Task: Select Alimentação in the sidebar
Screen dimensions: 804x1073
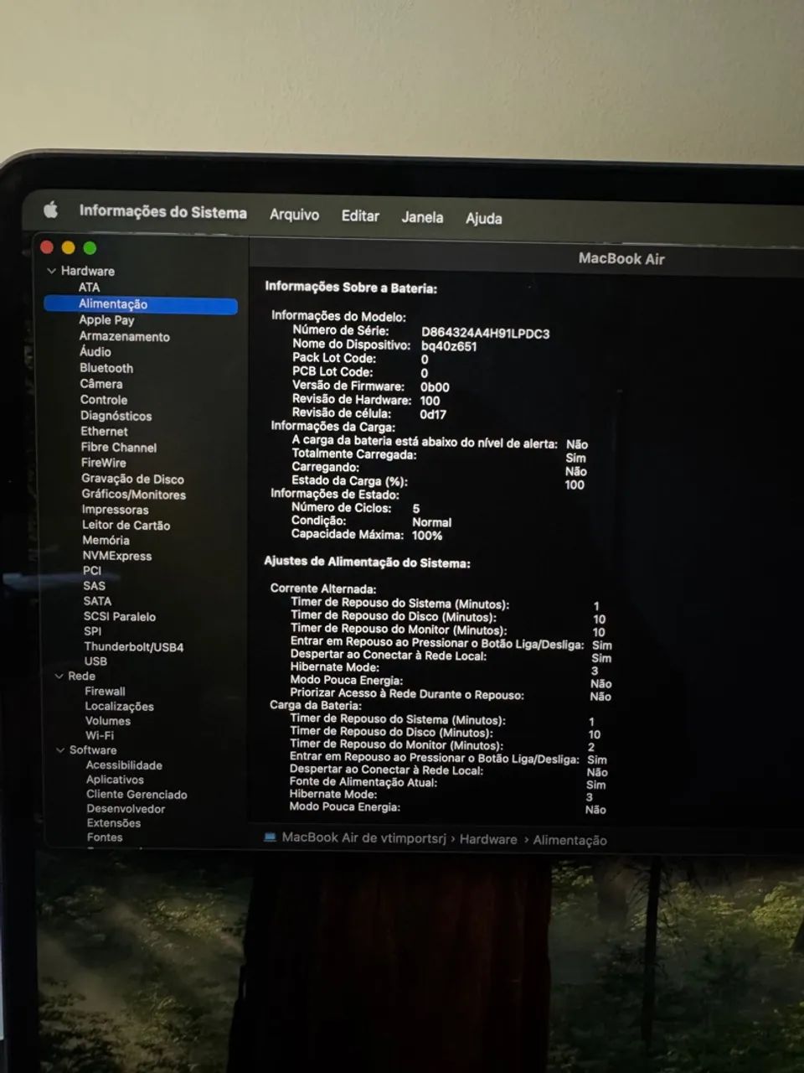Action: click(141, 303)
